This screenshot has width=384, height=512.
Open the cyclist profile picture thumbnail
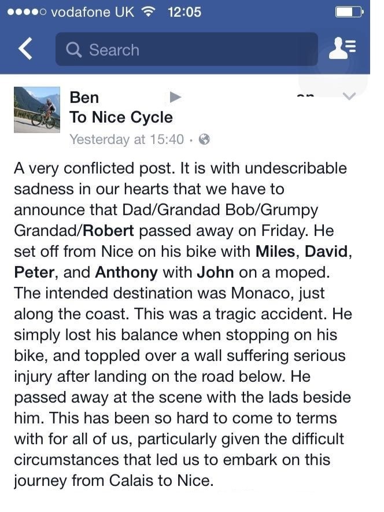37,110
